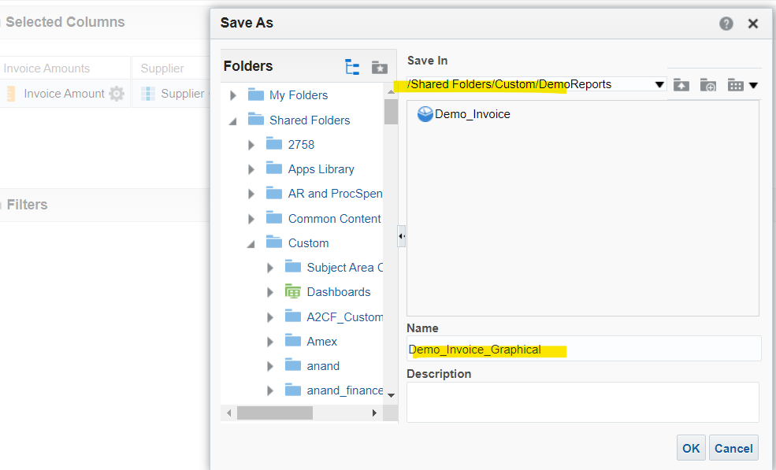Open the Save In path dropdown arrow
776x470 pixels.
[x=659, y=84]
